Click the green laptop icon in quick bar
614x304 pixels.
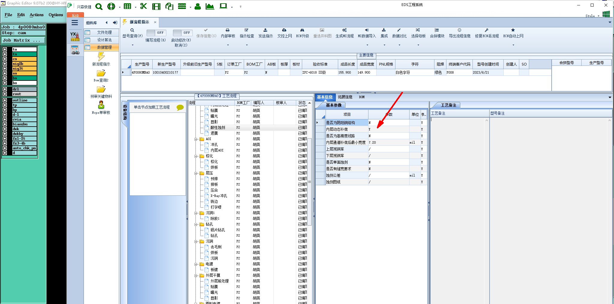(x=223, y=6)
